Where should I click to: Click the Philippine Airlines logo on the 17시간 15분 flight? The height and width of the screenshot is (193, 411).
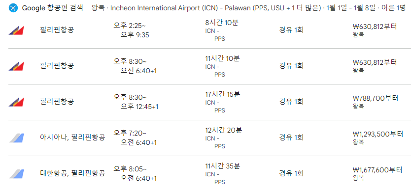(x=16, y=102)
